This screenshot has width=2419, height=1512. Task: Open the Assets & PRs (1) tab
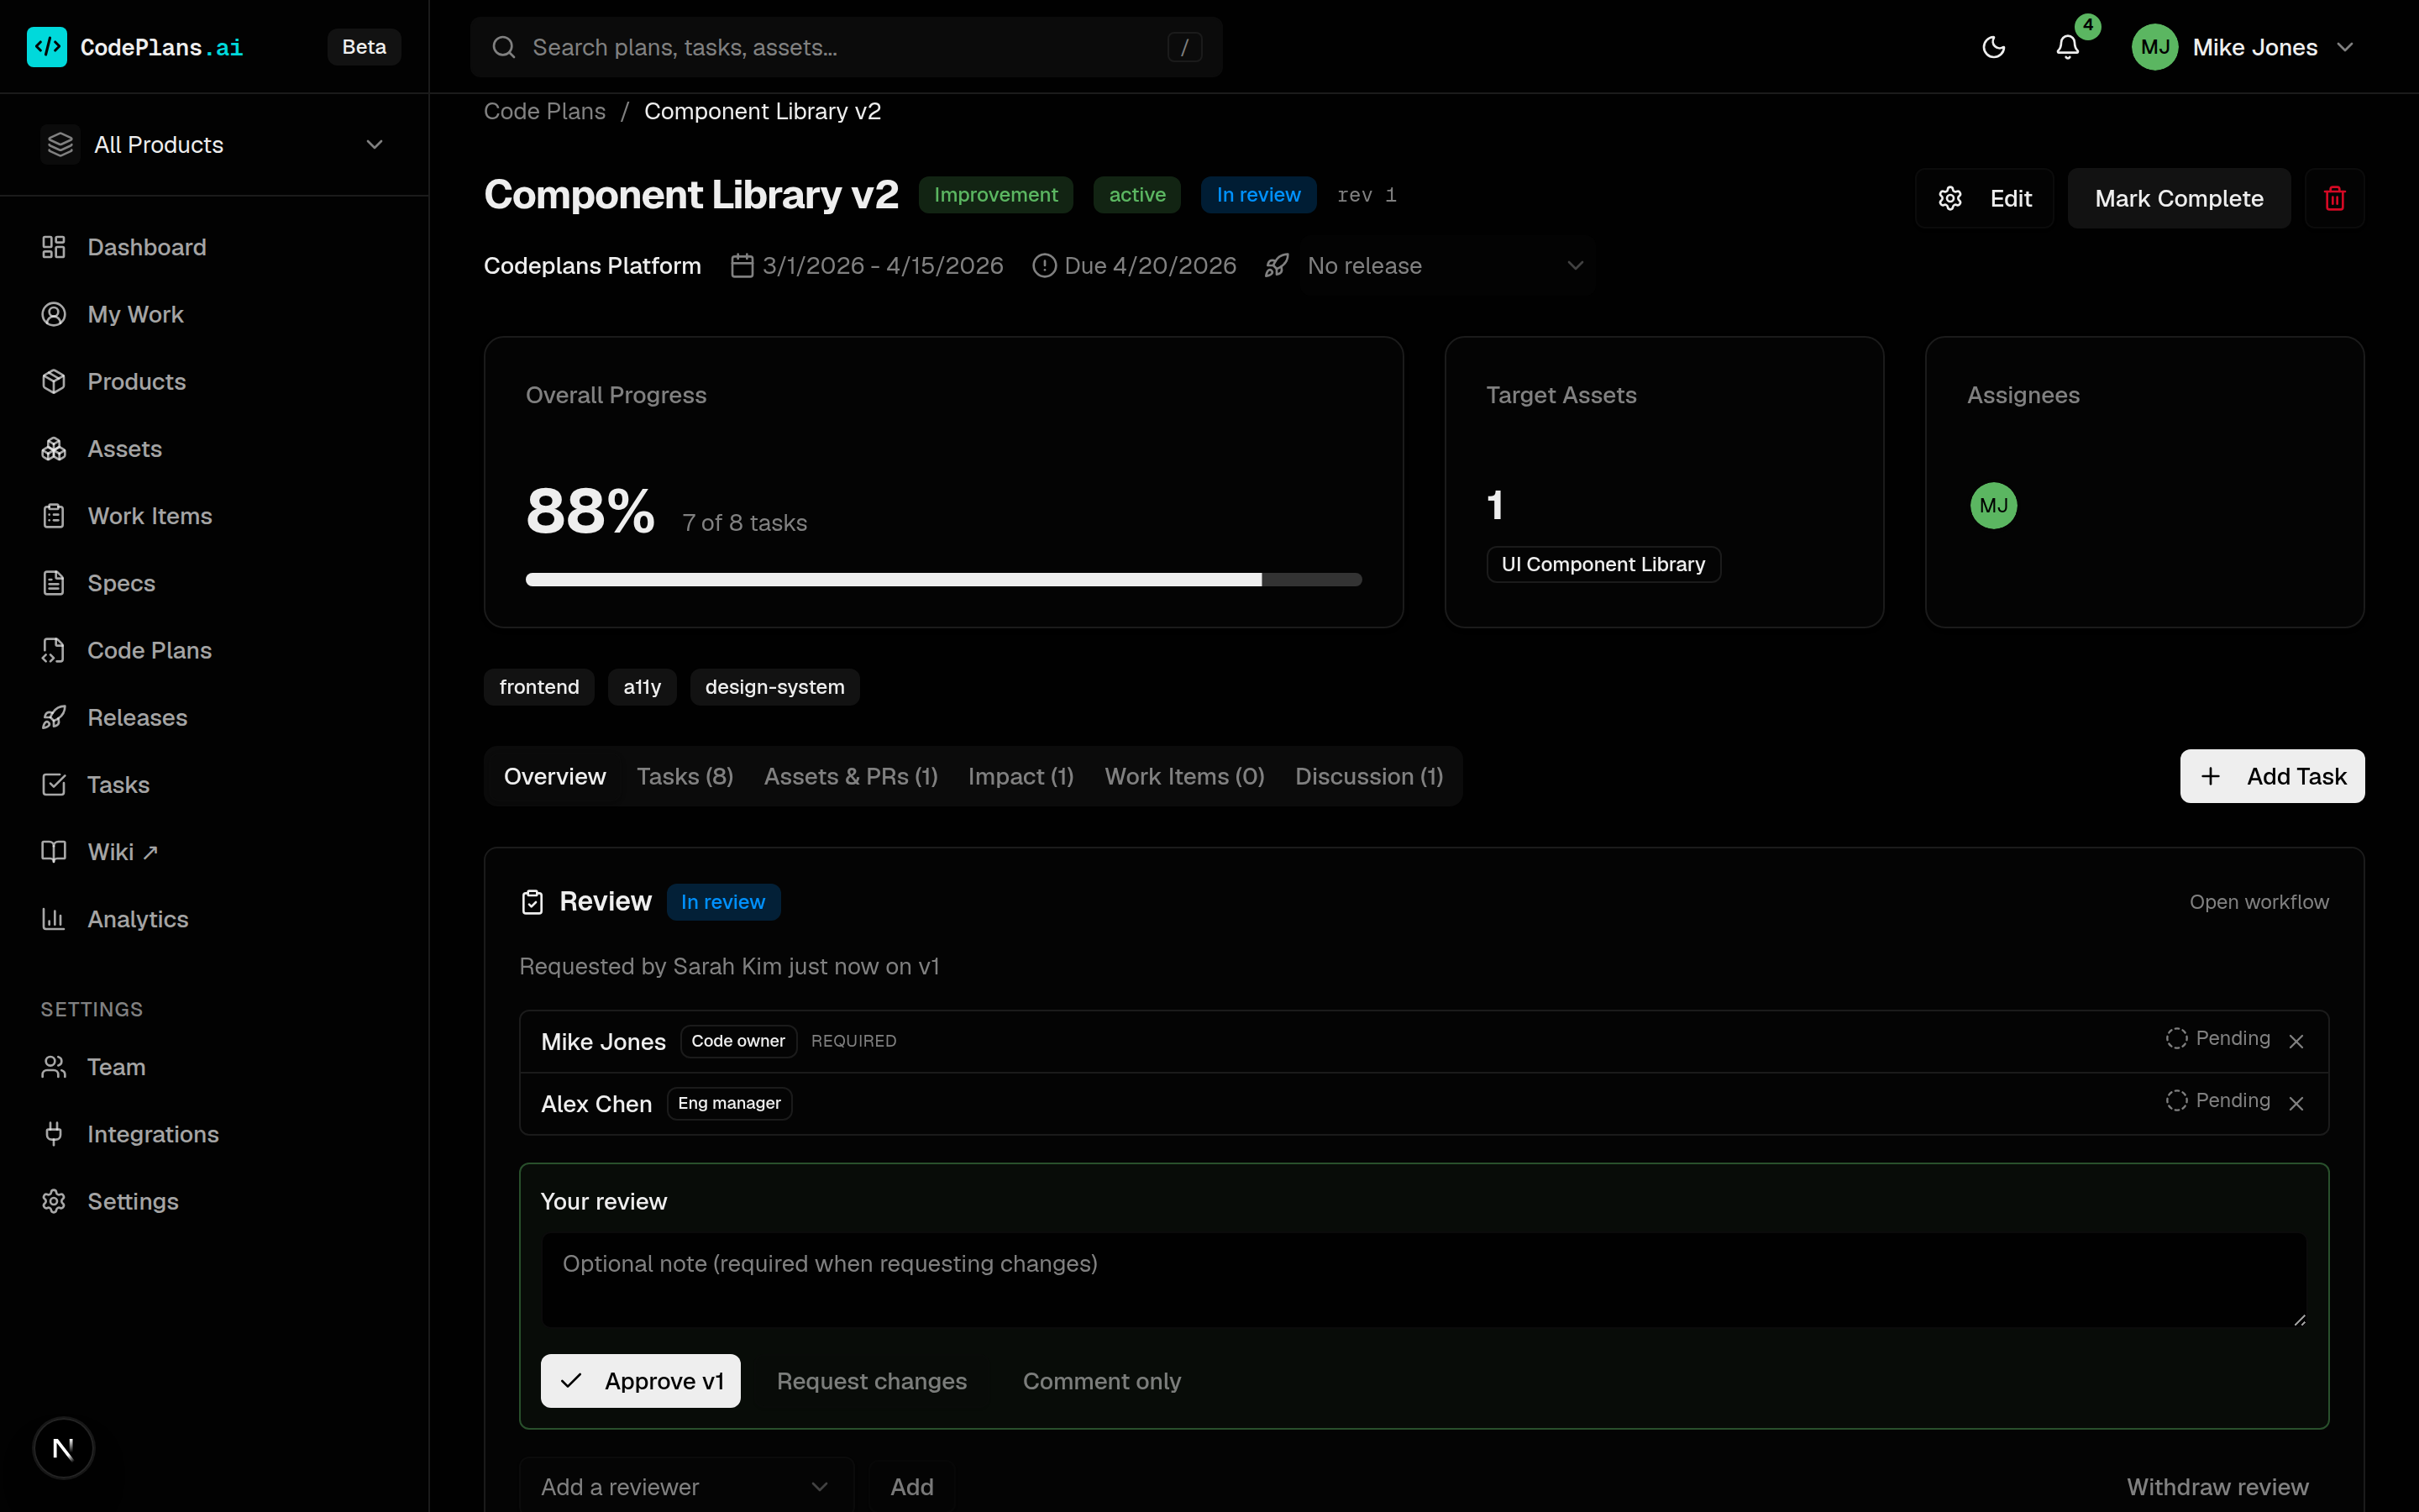pyautogui.click(x=851, y=776)
